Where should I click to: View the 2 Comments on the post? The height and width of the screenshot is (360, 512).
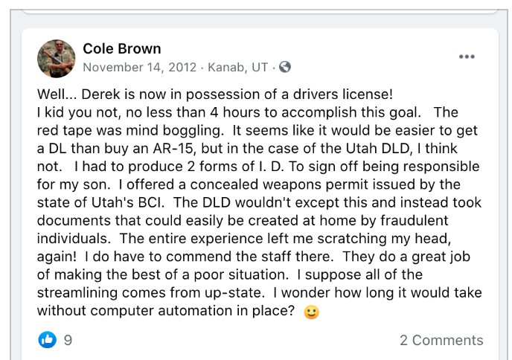point(441,340)
